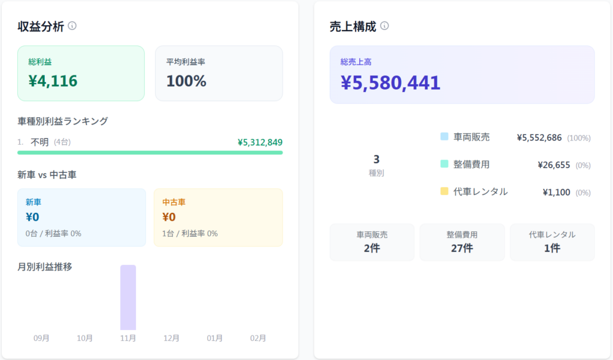613x360 pixels.
Task: Click the blue 車両販売 legend swatch
Action: 444,137
